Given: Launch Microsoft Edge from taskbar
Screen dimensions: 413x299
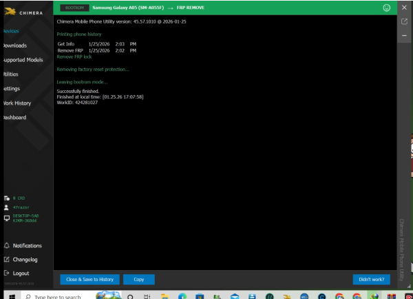Looking at the screenshot, I should pos(182,297).
